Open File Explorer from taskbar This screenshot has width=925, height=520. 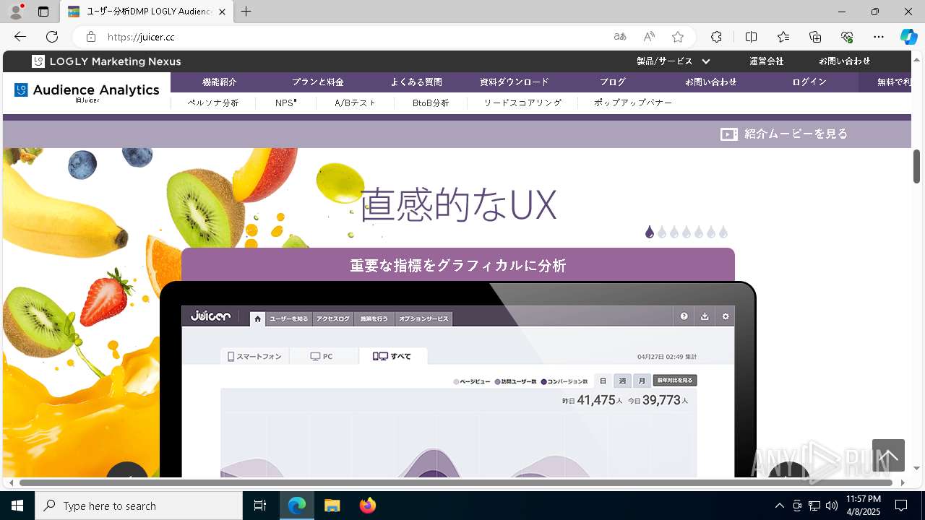332,506
